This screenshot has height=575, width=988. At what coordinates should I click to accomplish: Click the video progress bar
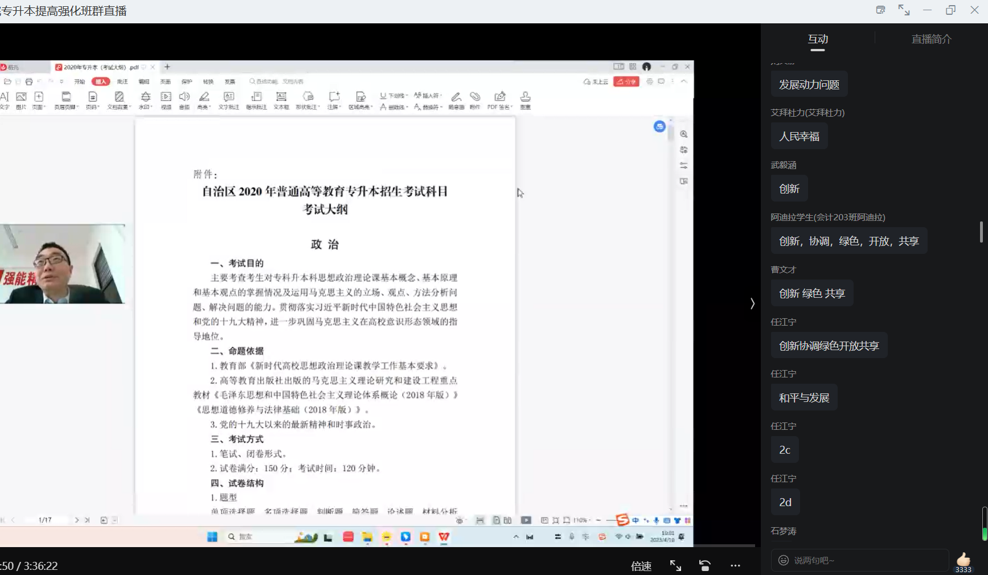coord(376,546)
